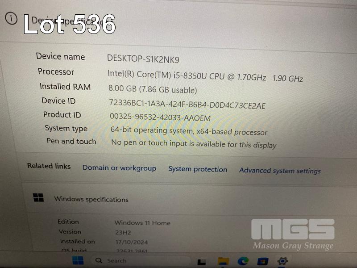Select the Settings gear on the taskbar
The height and width of the screenshot is (268, 357).
point(282,261)
